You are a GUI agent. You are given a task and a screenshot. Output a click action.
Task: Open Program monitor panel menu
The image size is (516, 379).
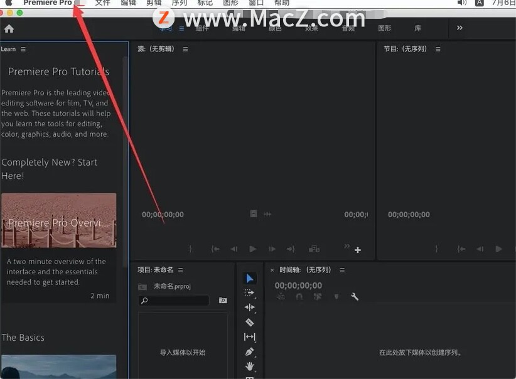(438, 49)
